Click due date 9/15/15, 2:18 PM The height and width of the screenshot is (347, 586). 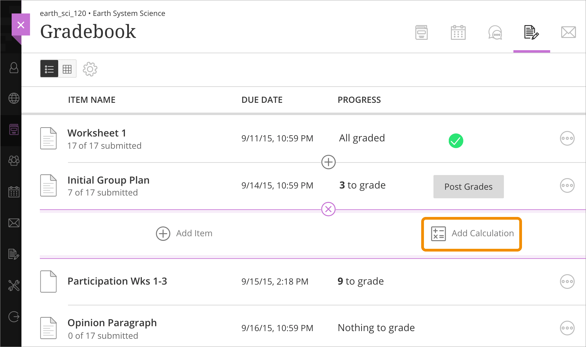click(275, 282)
